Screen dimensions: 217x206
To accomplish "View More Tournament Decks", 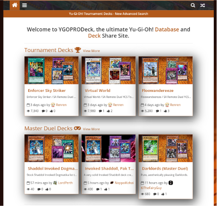I will [91, 51].
